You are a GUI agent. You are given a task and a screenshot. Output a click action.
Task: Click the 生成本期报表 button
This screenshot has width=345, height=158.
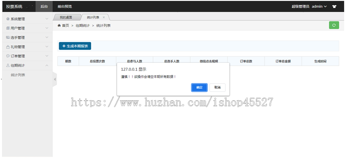point(75,46)
